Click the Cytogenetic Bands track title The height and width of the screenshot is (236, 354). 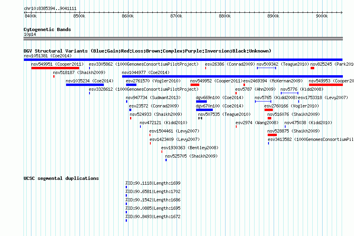(x=47, y=29)
